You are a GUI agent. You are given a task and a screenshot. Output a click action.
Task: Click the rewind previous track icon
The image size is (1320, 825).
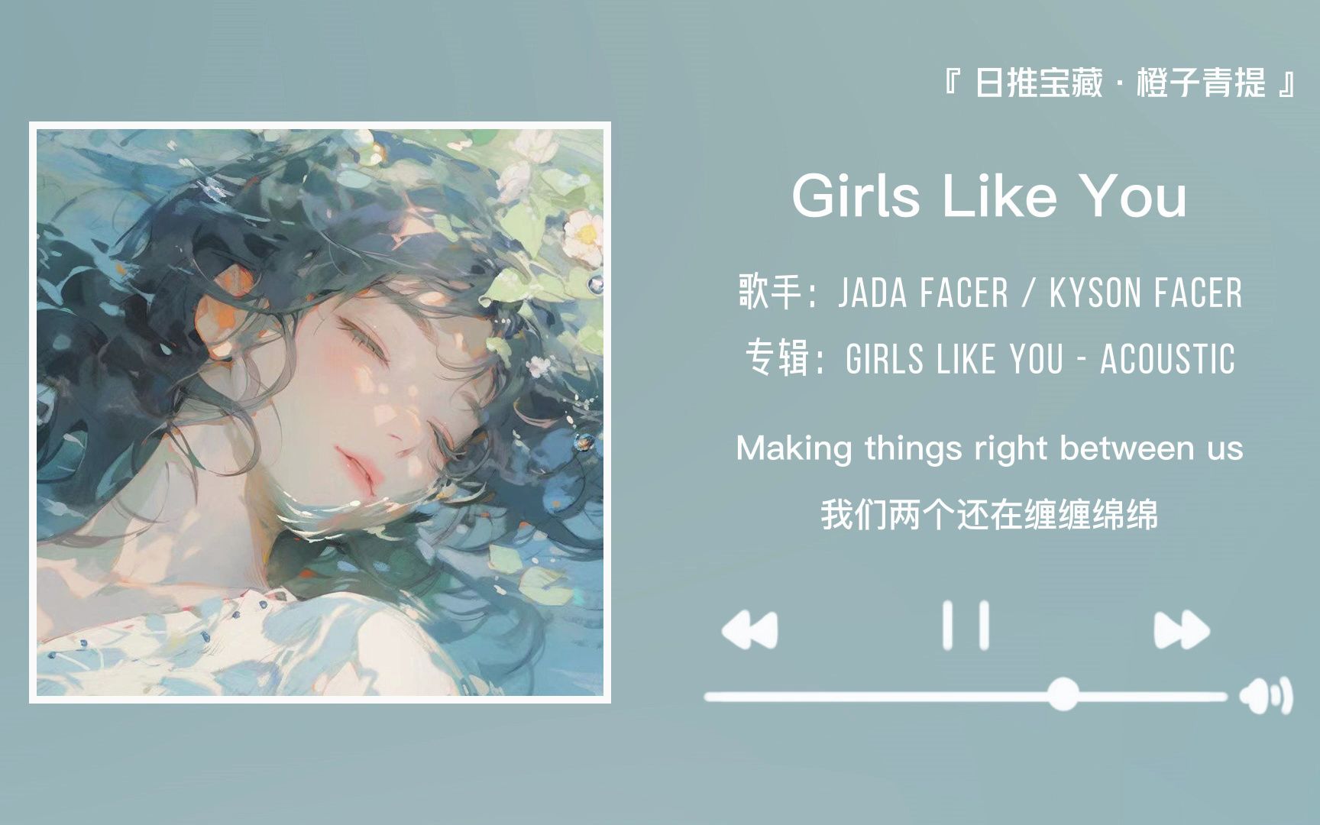[x=749, y=630]
